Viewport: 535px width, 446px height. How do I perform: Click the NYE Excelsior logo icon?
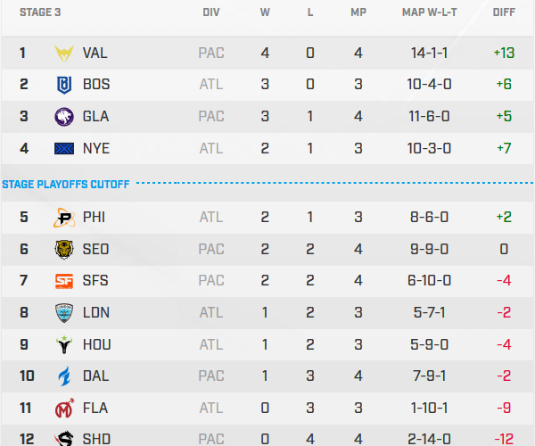tap(64, 148)
